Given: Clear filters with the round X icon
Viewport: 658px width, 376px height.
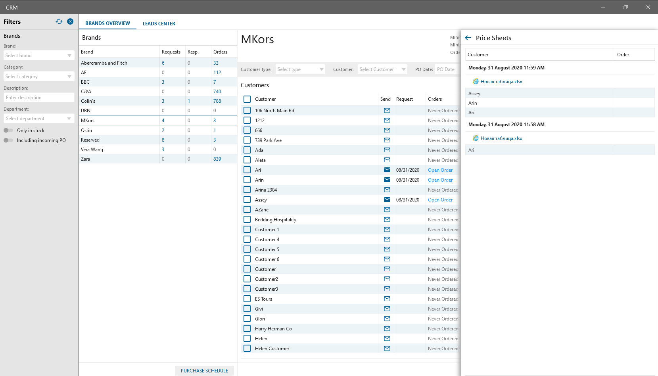Looking at the screenshot, I should (x=70, y=21).
